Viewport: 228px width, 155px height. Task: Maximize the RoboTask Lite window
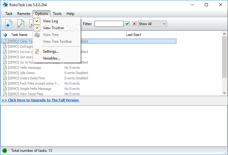click(x=206, y=5)
